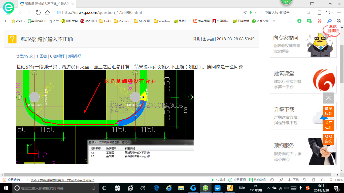Open a new tab with the plus button
This screenshot has height=193, width=344.
click(80, 4)
